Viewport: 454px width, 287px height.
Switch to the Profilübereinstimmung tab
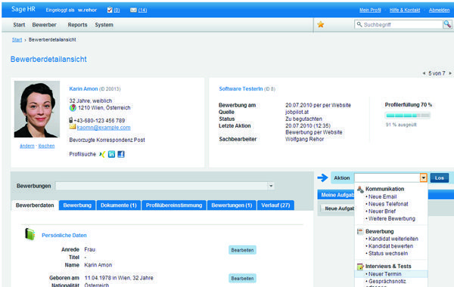coord(174,205)
